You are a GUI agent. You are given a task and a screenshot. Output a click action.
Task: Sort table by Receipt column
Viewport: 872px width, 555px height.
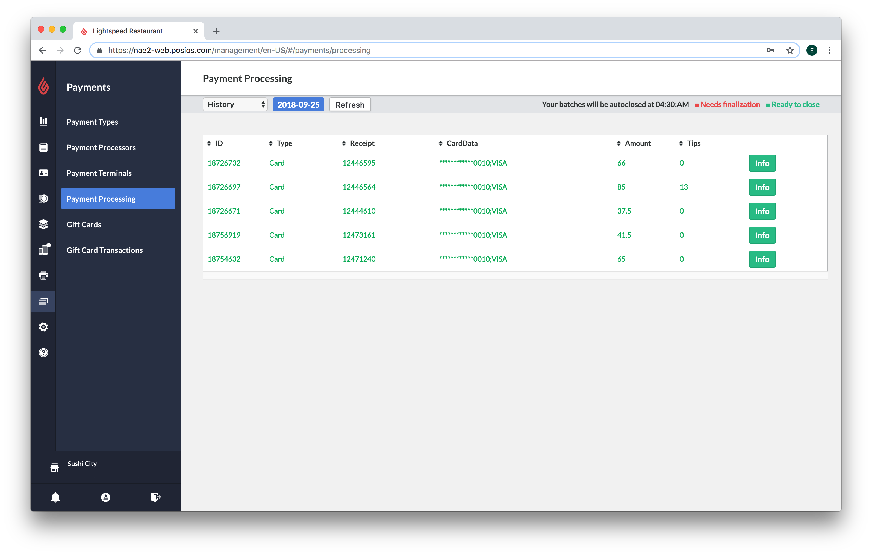358,143
